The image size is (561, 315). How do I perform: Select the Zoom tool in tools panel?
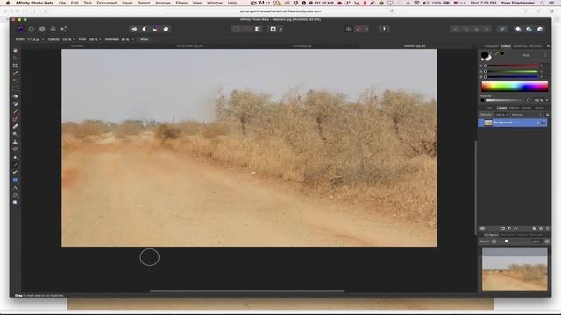[15, 202]
